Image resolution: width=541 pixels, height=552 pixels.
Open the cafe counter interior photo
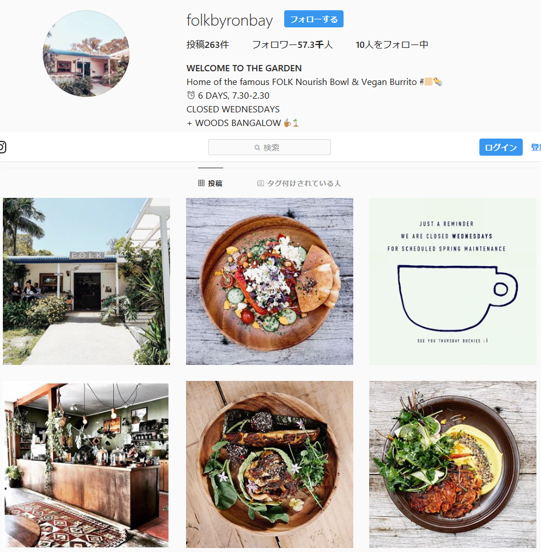86,464
